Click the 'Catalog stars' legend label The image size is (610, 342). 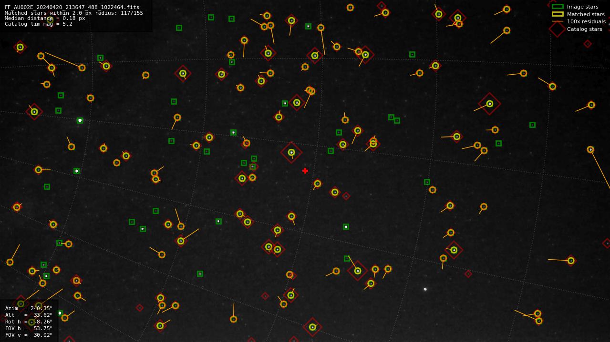coord(585,29)
